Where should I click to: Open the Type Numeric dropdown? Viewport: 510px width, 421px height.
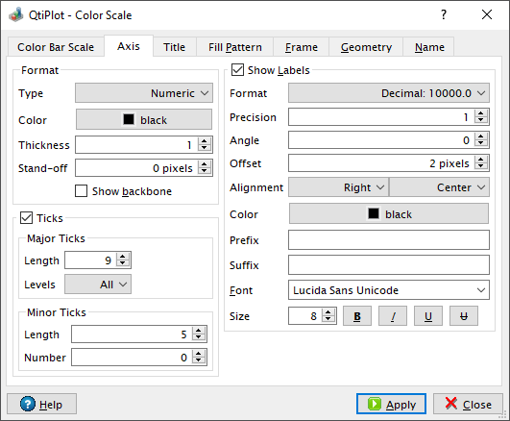(x=144, y=93)
